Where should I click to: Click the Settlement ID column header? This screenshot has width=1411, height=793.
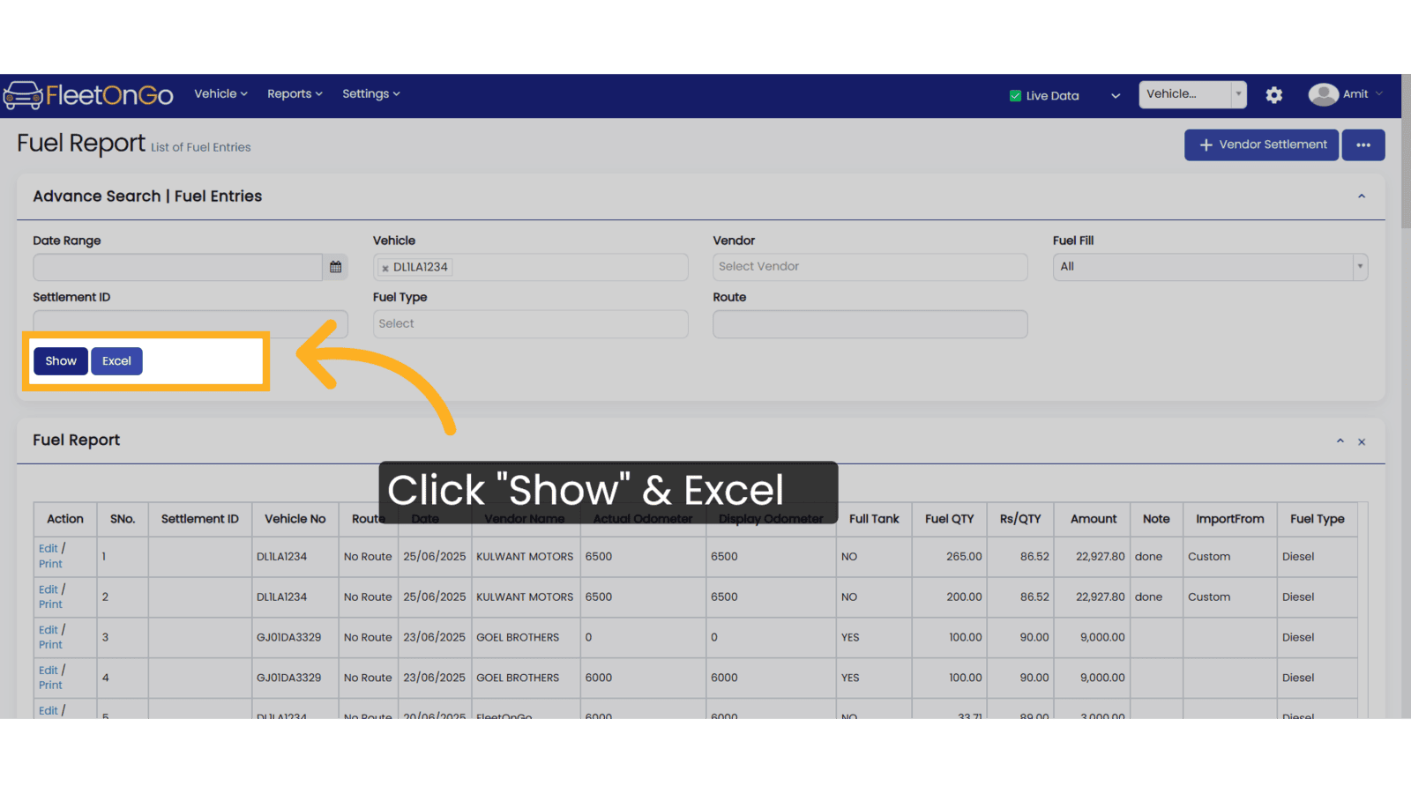200,519
